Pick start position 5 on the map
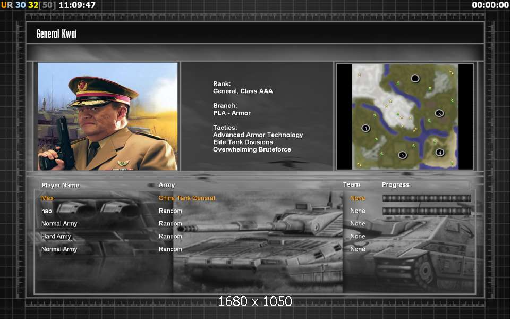Screen dimensions: 510x319 (x=403, y=155)
